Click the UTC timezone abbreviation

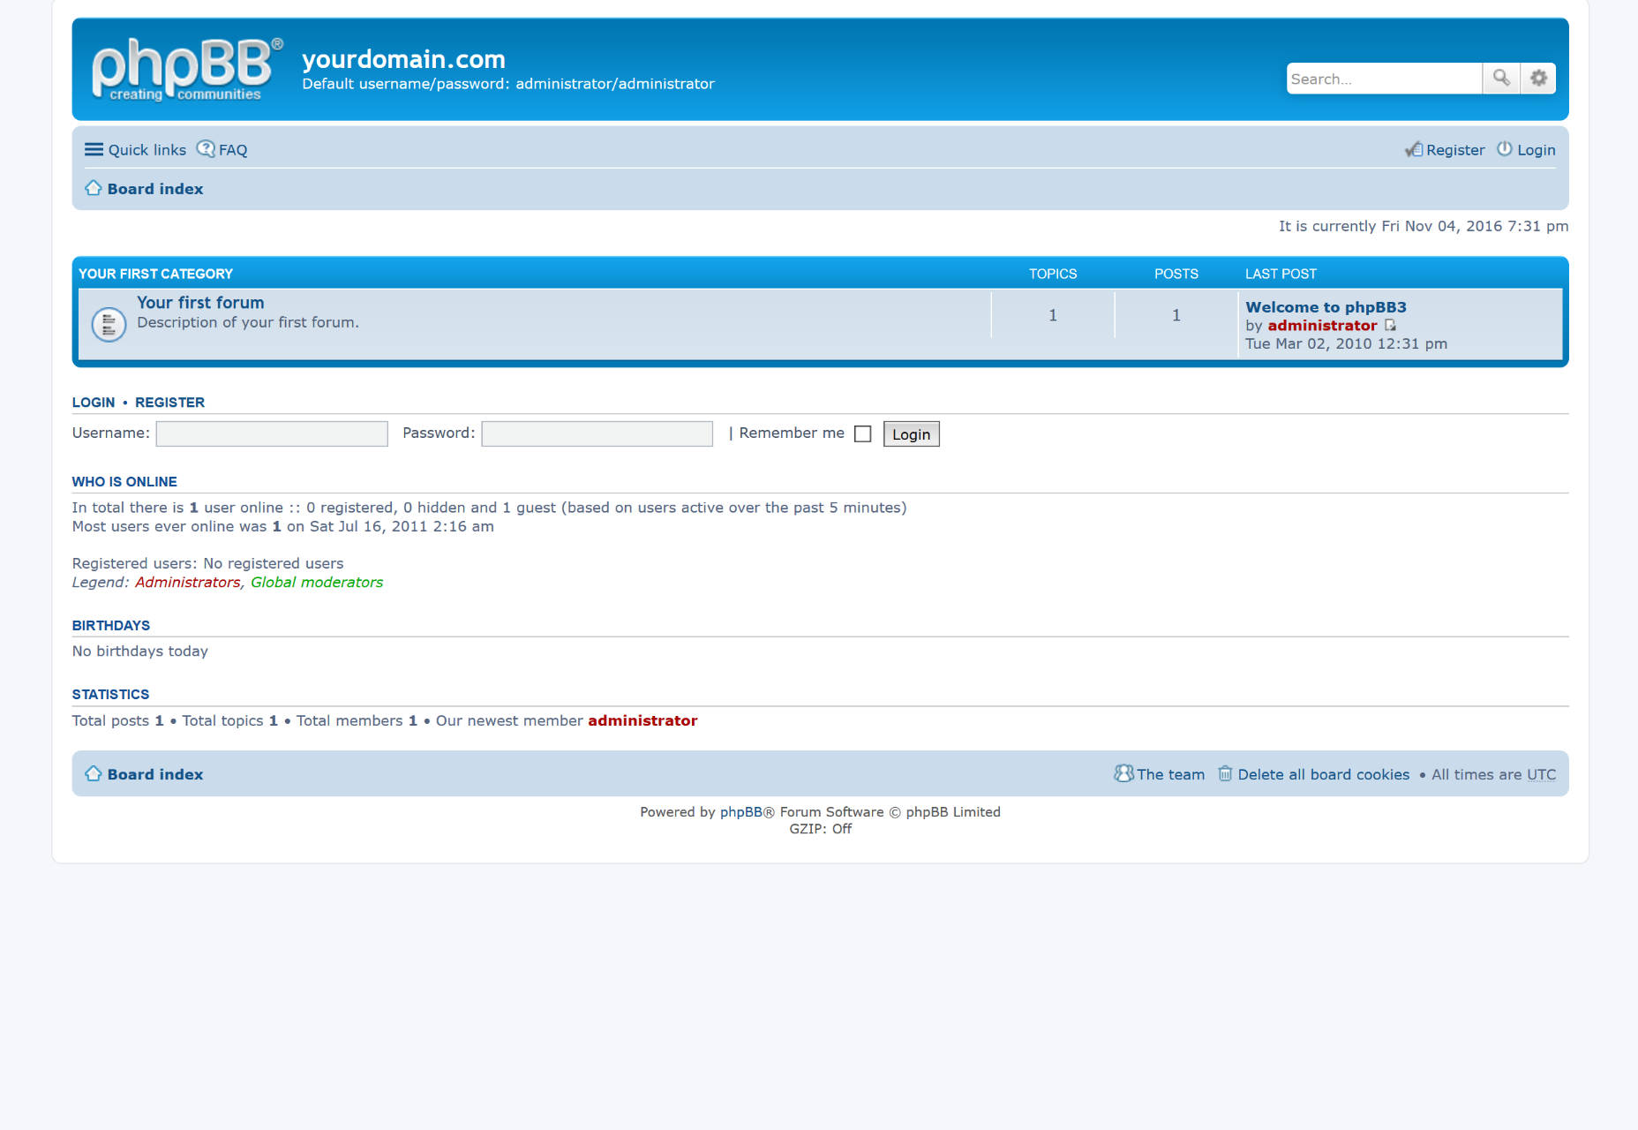1541,774
